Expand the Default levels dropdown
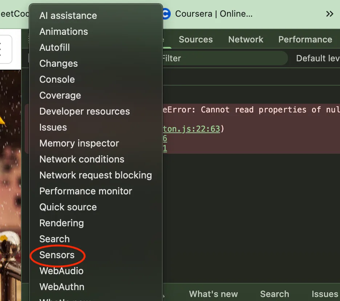 click(x=317, y=58)
